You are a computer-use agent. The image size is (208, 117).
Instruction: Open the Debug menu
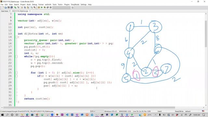tap(34, 5)
